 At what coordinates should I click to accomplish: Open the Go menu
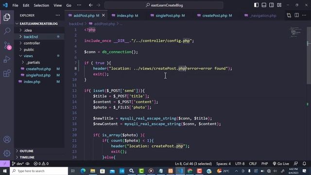pyautogui.click(x=69, y=5)
